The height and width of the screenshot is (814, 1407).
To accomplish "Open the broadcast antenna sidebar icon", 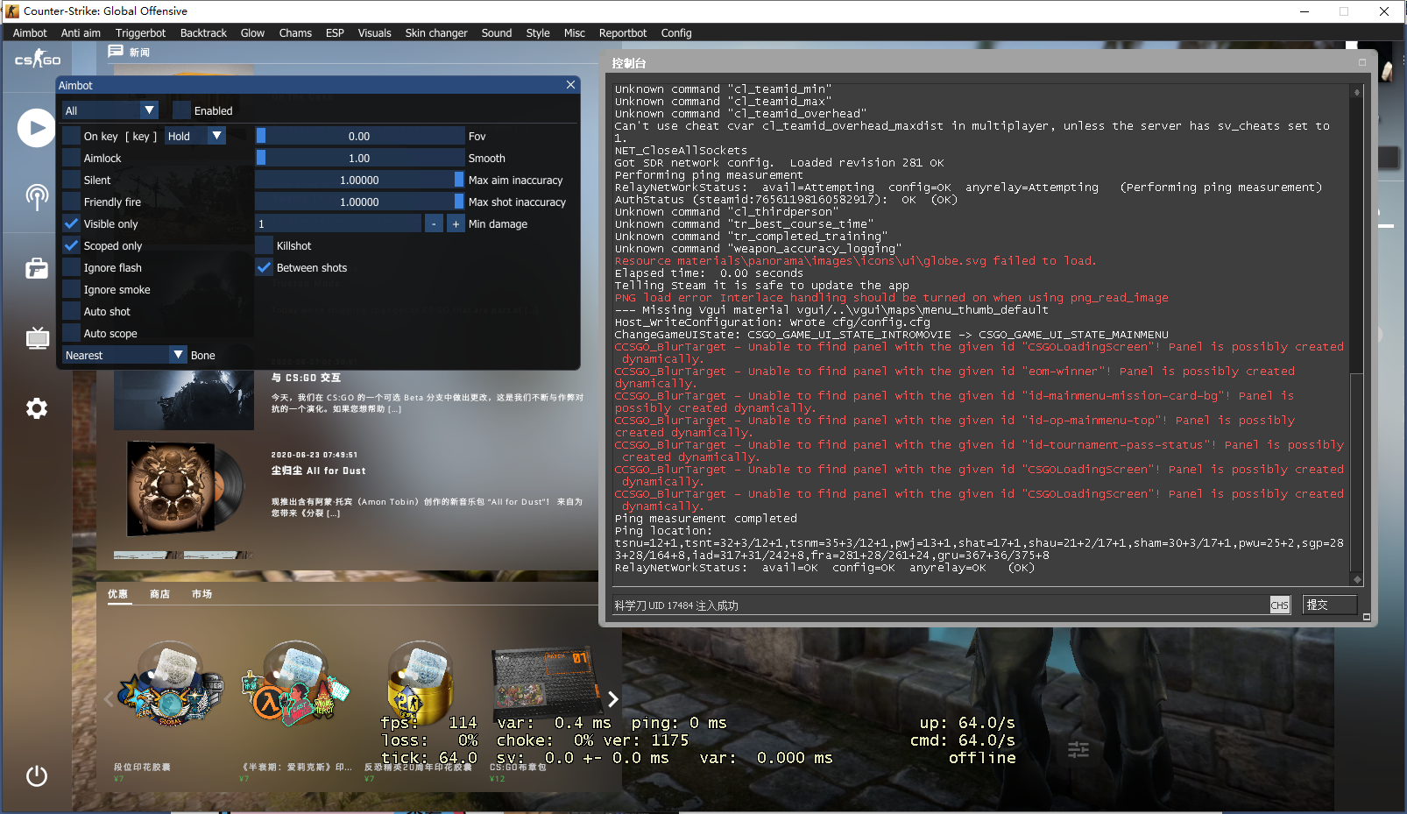I will click(37, 196).
